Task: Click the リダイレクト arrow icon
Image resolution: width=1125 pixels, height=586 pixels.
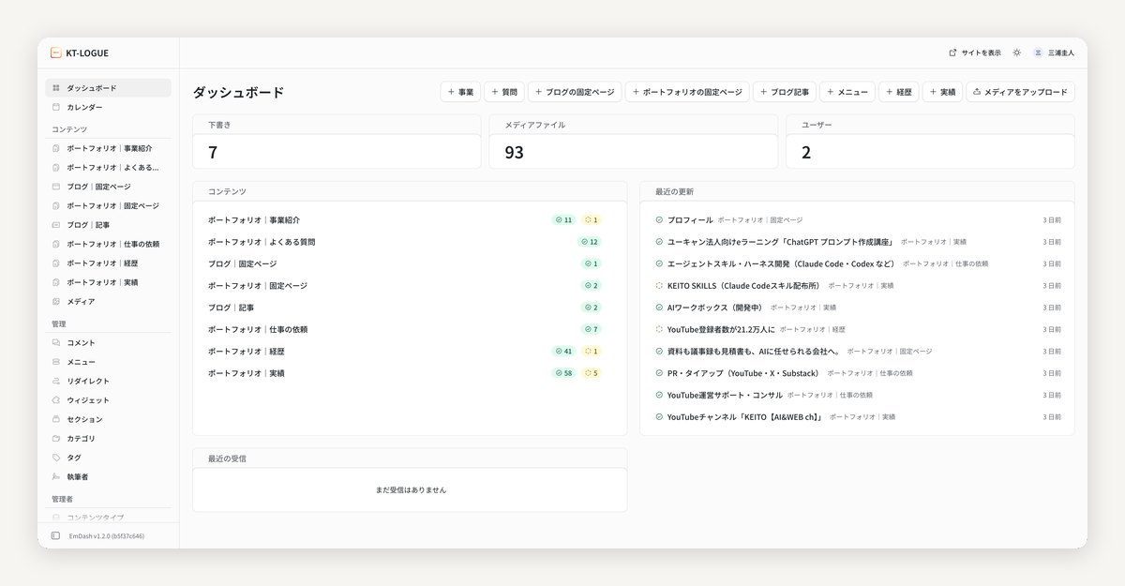Action: click(x=56, y=382)
